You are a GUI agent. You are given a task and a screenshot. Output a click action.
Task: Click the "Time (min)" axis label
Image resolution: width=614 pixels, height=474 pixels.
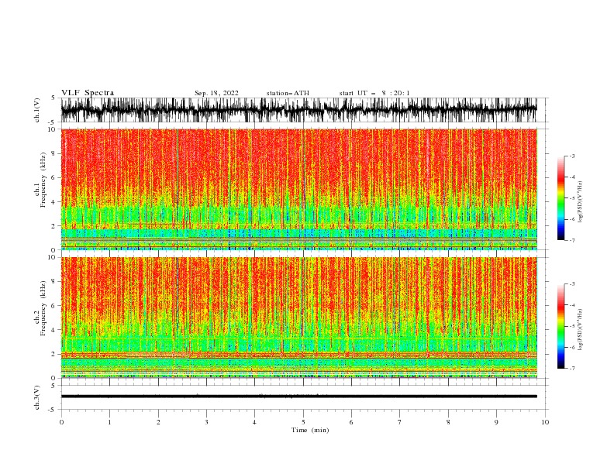tap(310, 430)
